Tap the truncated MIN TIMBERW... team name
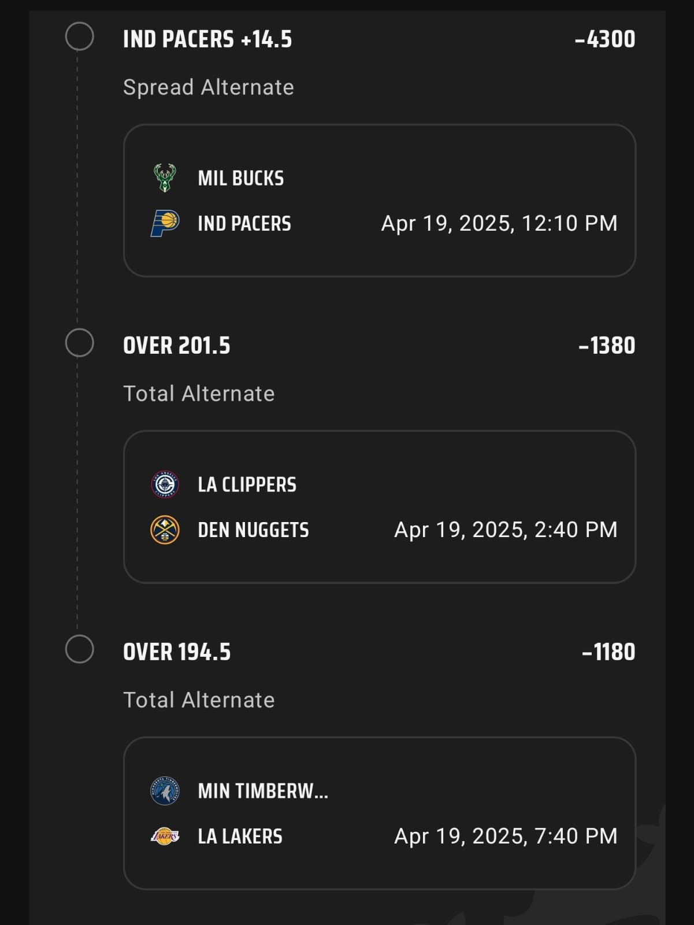The width and height of the screenshot is (694, 925). [x=263, y=791]
